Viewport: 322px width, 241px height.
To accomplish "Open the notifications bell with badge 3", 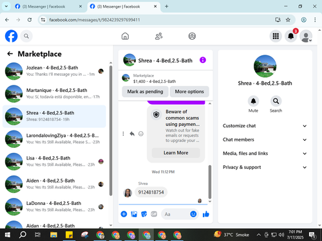I will [x=291, y=36].
